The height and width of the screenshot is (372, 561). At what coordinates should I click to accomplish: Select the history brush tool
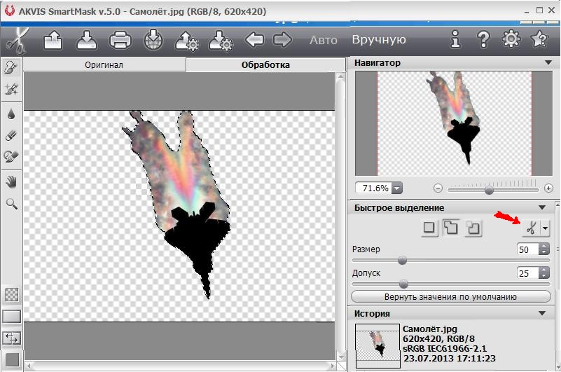tap(11, 156)
